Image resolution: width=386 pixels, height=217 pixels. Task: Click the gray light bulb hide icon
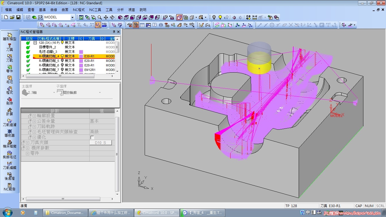click(x=214, y=17)
